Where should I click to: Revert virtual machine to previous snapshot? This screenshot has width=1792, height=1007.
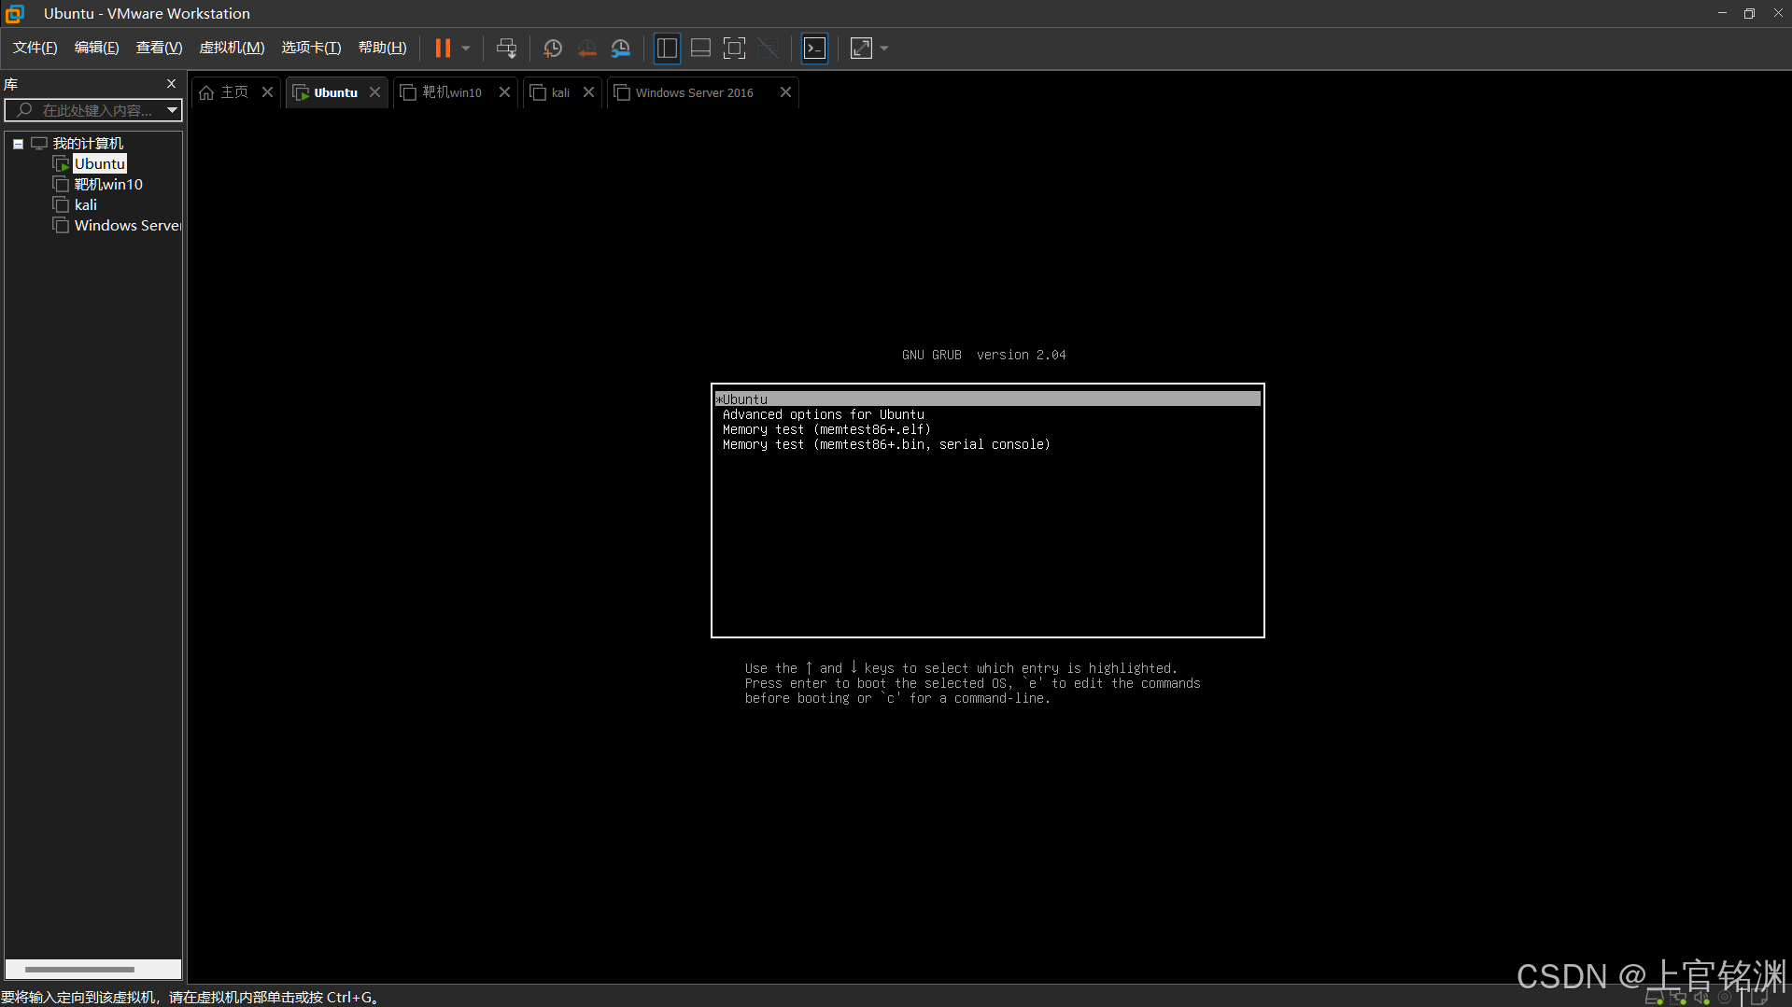(586, 49)
